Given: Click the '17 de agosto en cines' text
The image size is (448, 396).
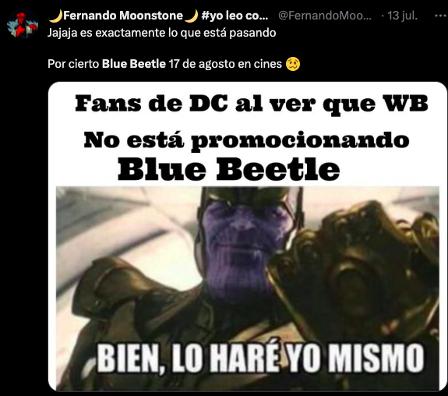Looking at the screenshot, I should point(225,64).
